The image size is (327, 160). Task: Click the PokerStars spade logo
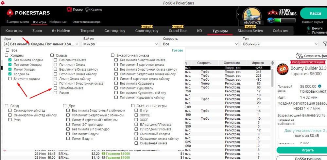click(10, 13)
